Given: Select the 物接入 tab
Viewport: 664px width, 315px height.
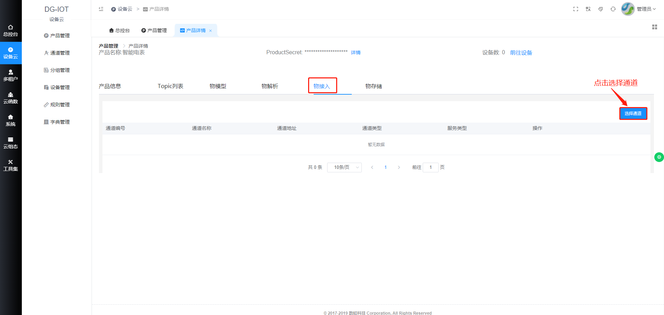Looking at the screenshot, I should point(322,86).
